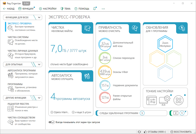This screenshot has width=196, height=134.
Task: Click the green-edged calendar download icon
Action: point(176,113)
